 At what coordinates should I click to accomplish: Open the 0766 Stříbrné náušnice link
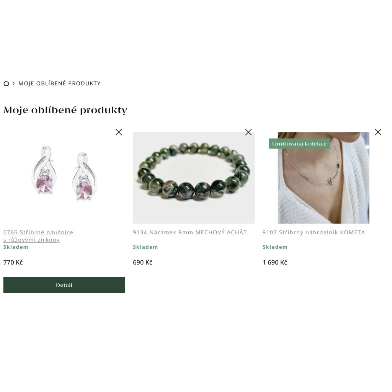38,236
